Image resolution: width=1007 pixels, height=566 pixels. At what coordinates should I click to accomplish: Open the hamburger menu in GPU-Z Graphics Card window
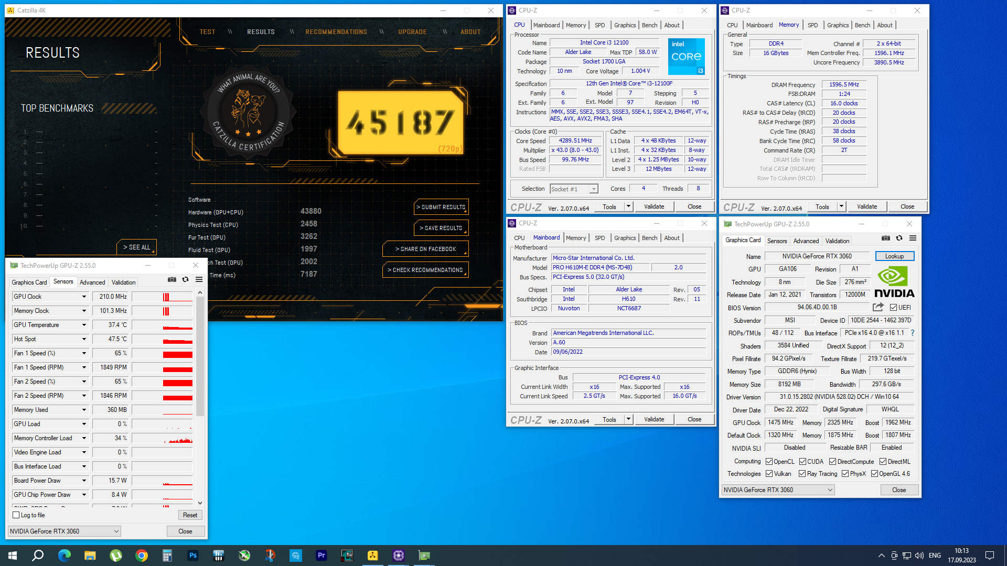coord(913,238)
